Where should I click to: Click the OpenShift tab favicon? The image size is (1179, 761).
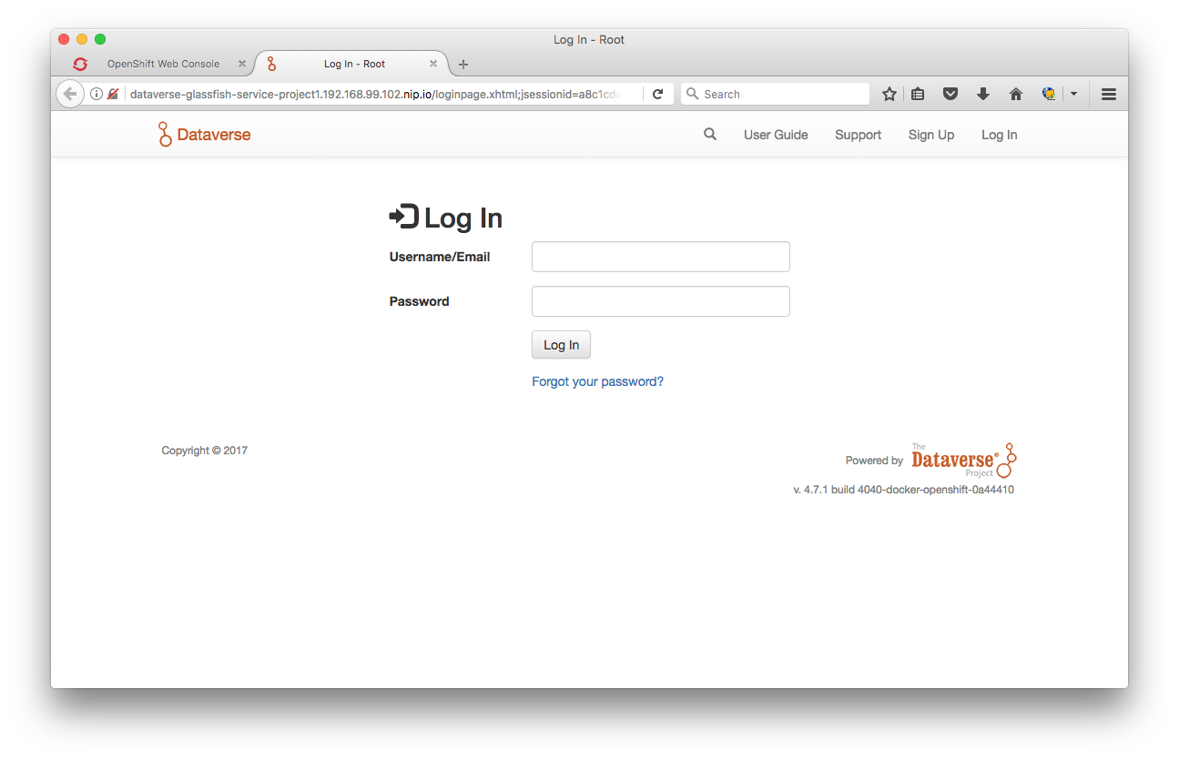coord(80,64)
